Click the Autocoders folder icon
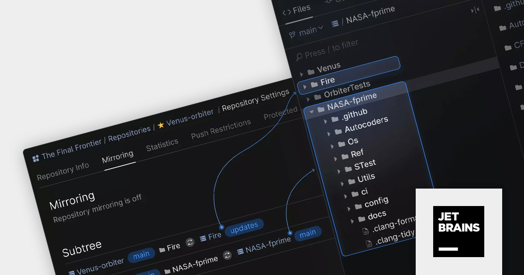This screenshot has height=275, width=524. pos(338,131)
